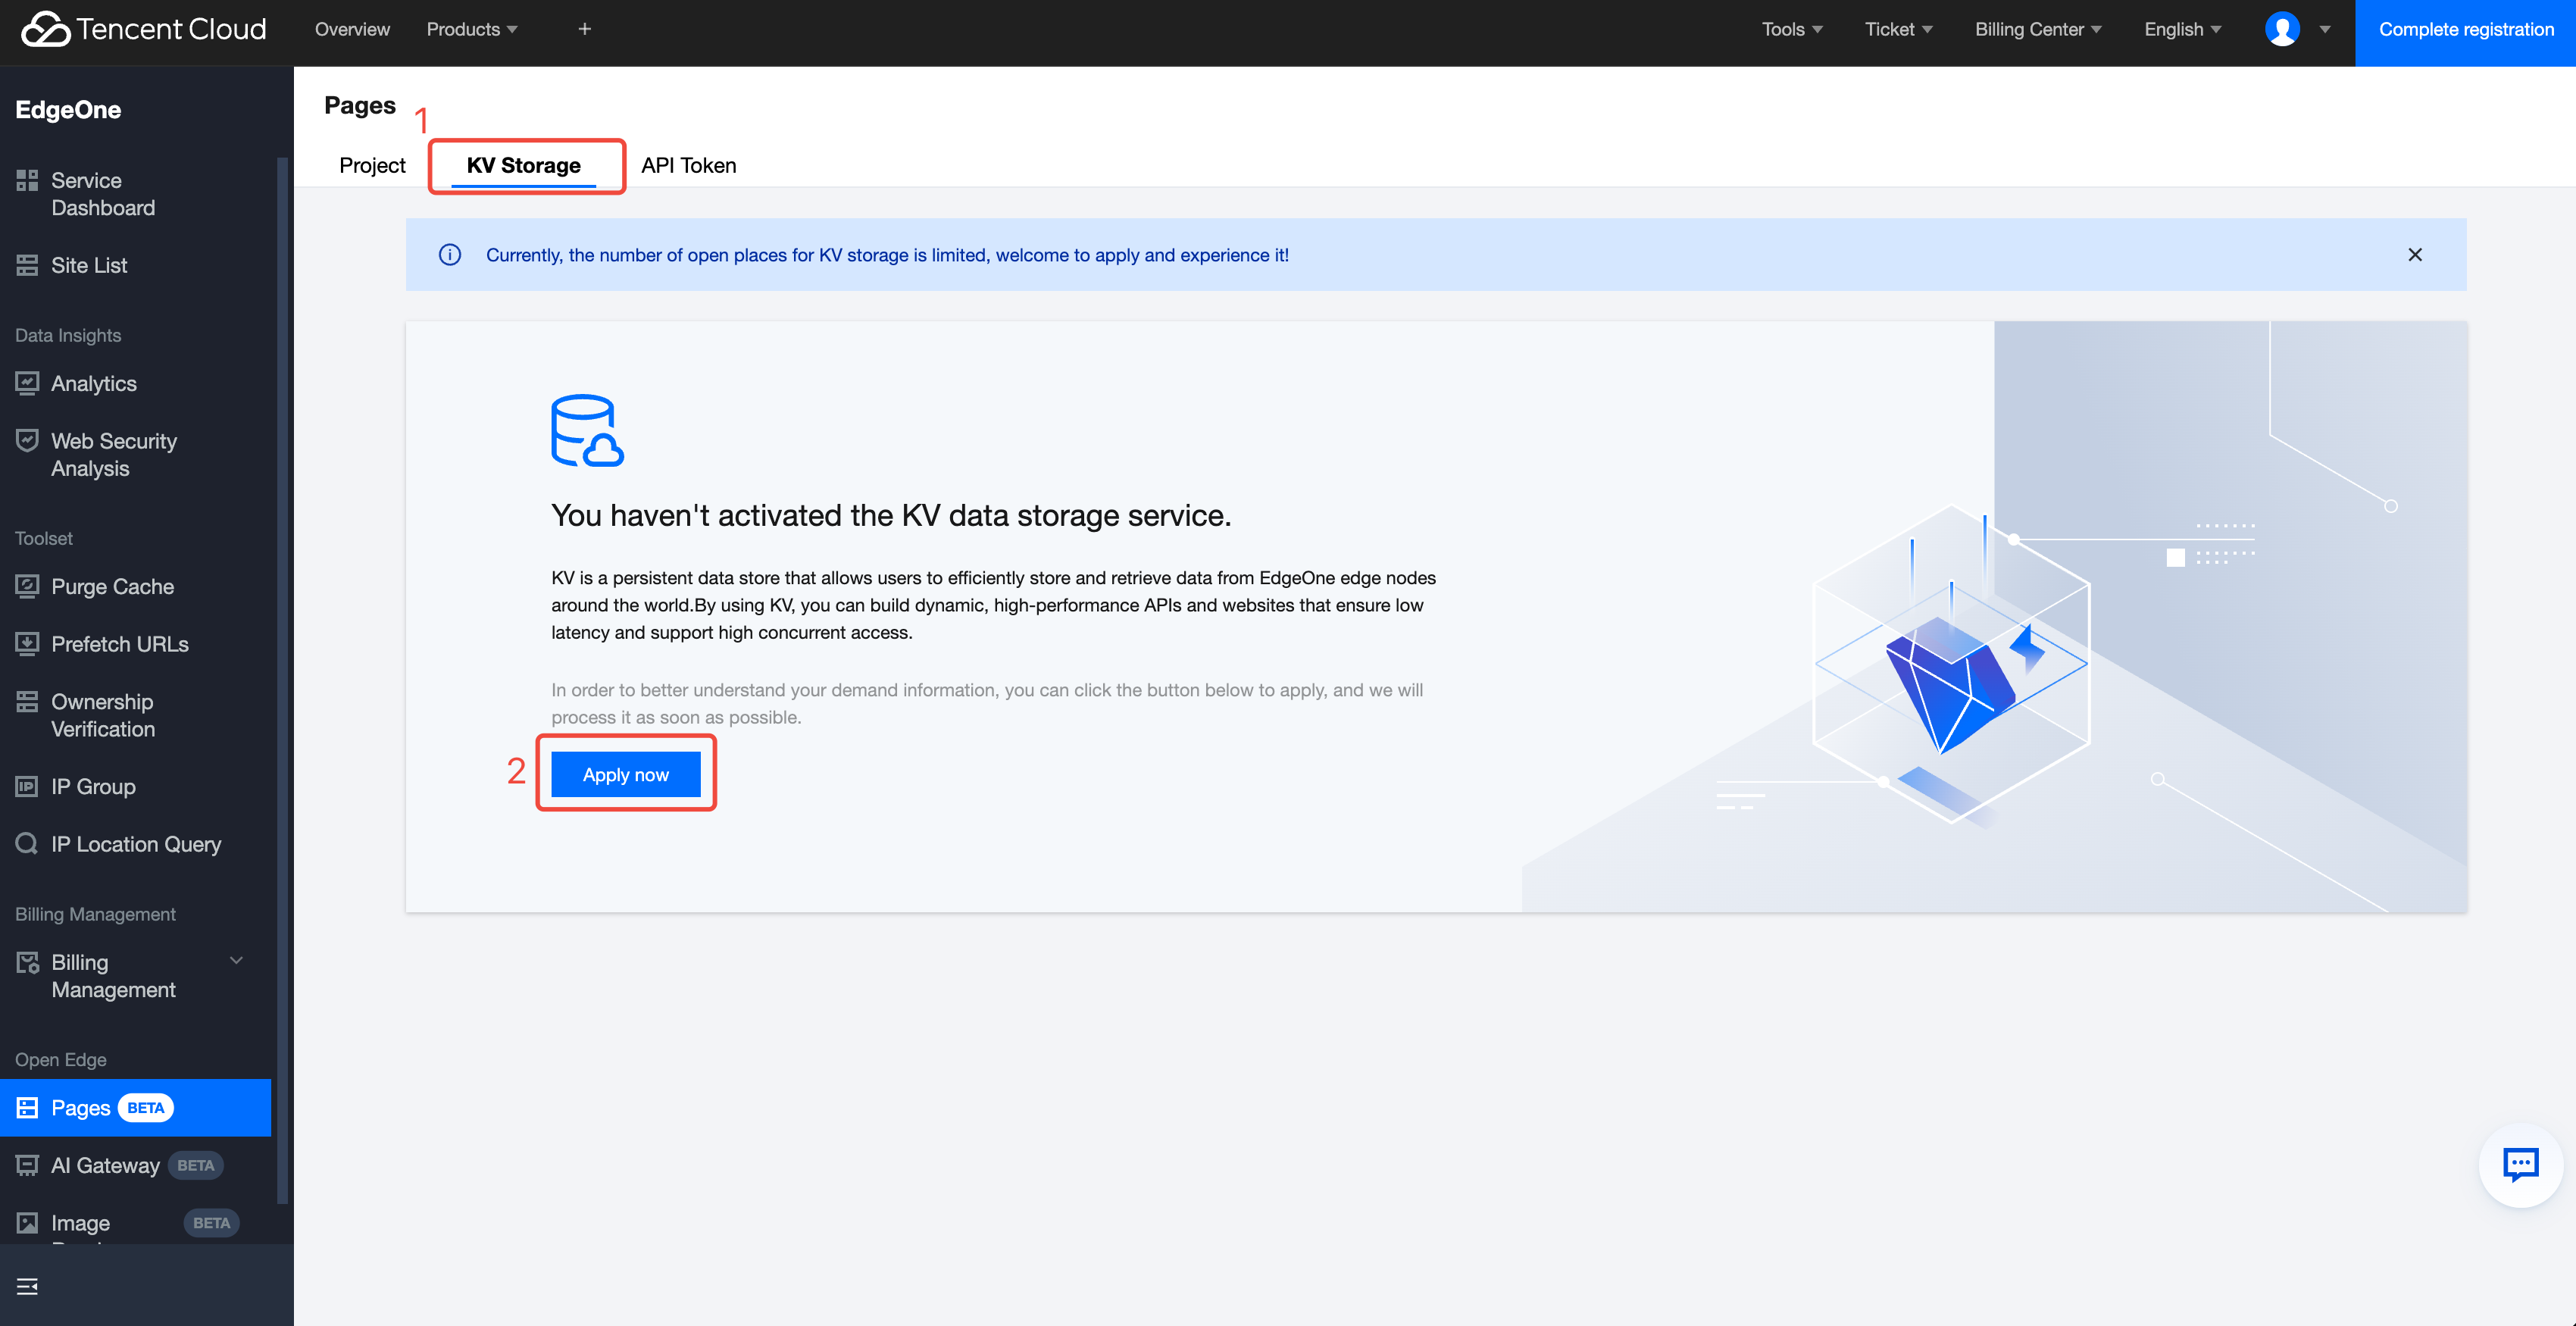2576x1326 pixels.
Task: Open the Ticket dropdown menu
Action: point(1898,29)
